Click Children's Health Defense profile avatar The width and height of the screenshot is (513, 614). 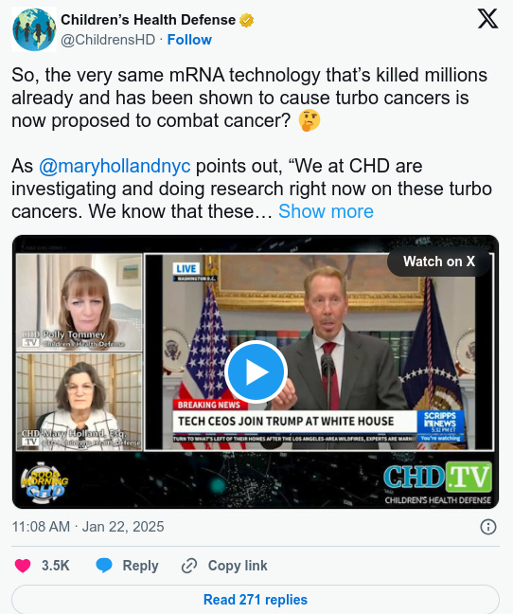click(x=34, y=29)
